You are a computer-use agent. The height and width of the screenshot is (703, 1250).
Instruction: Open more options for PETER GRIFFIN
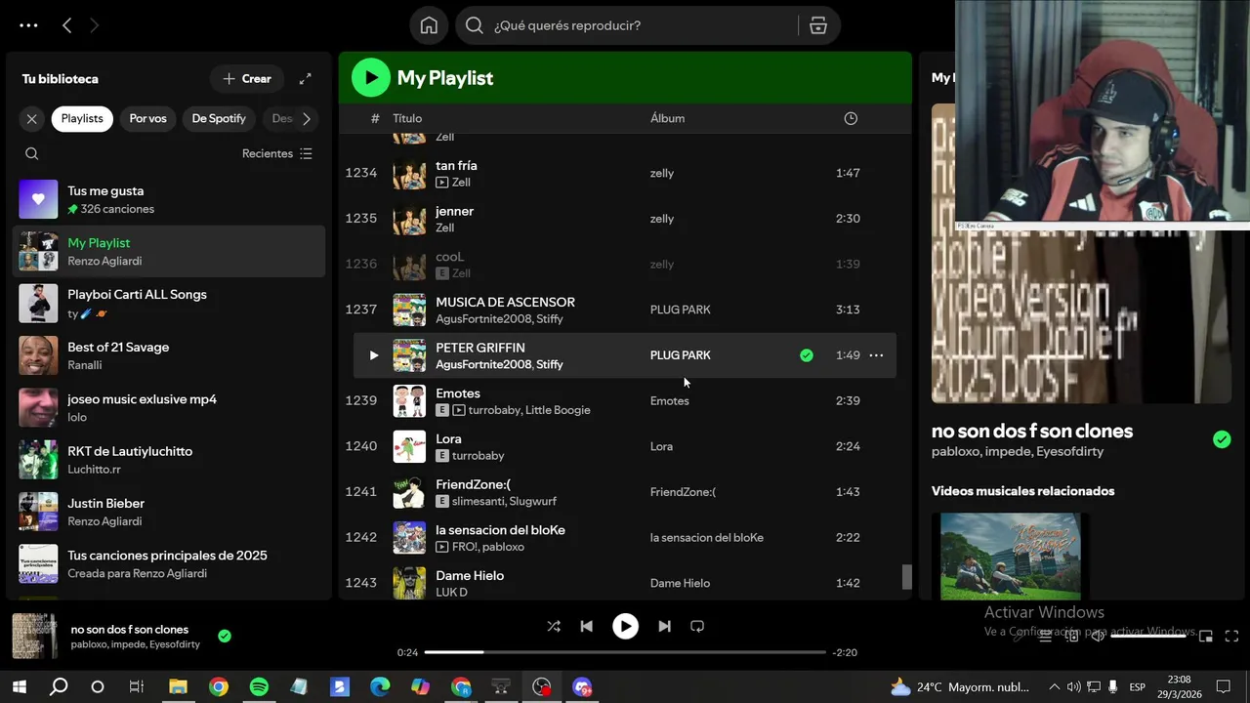click(x=876, y=355)
